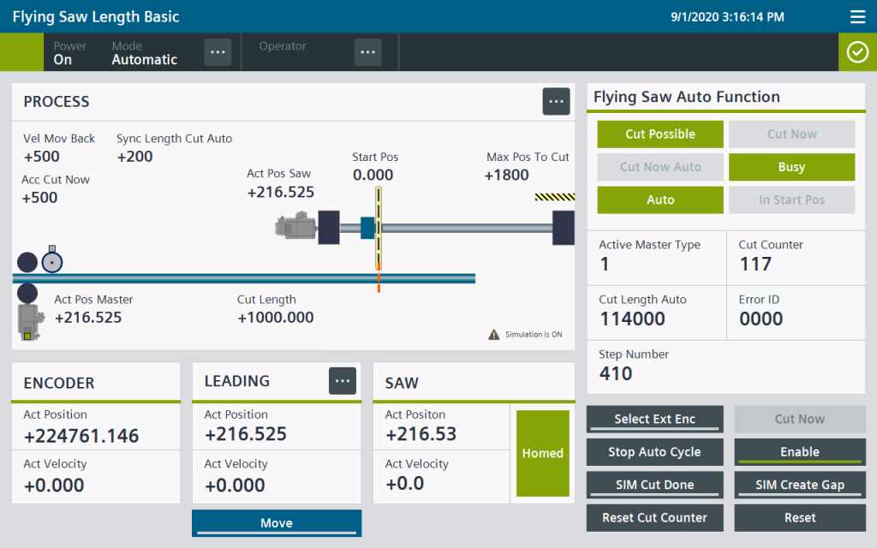Click the encoder wheel icon on conveyor
The height and width of the screenshot is (548, 877).
(52, 261)
